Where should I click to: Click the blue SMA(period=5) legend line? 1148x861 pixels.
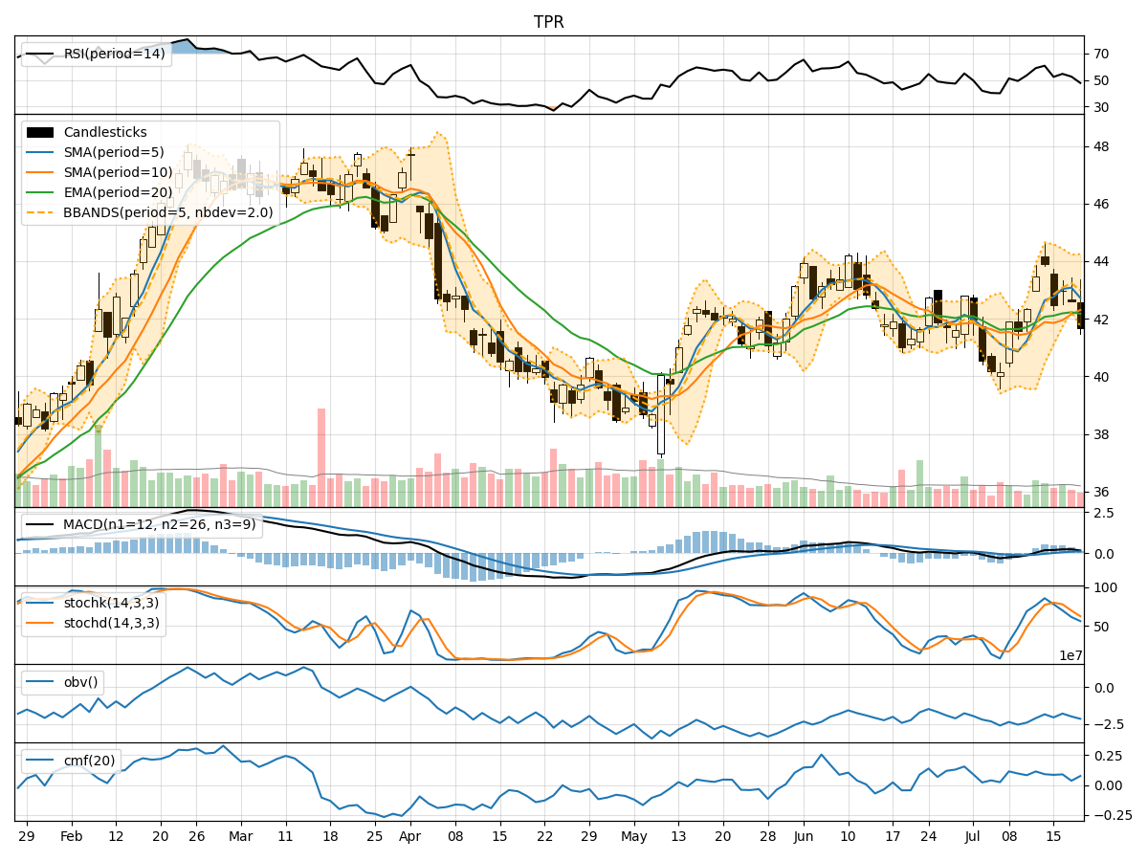(40, 152)
